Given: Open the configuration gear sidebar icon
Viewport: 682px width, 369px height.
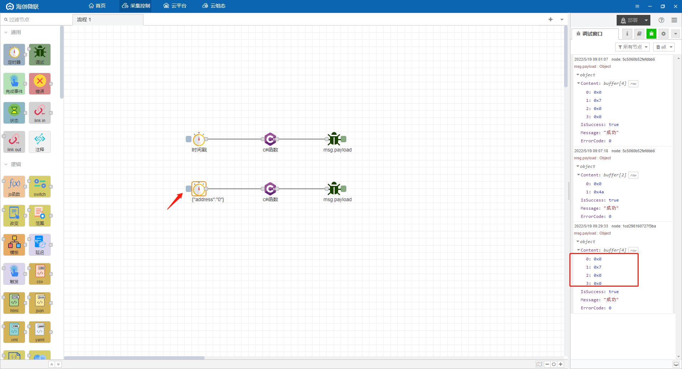Looking at the screenshot, I should (x=664, y=34).
